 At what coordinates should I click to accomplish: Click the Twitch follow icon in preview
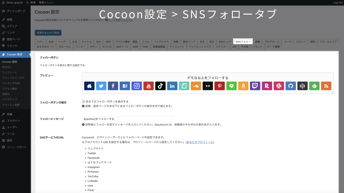click(255, 86)
